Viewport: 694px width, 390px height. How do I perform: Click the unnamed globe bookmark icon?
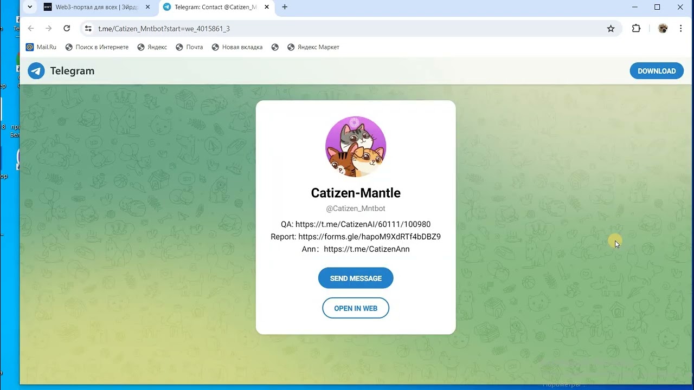(x=275, y=47)
